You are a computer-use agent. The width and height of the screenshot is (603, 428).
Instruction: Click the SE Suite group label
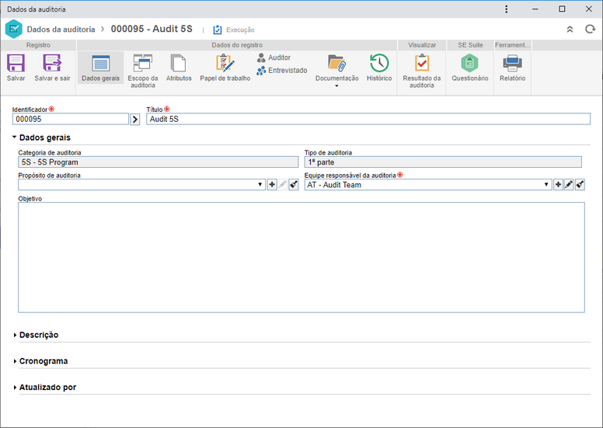coord(470,45)
